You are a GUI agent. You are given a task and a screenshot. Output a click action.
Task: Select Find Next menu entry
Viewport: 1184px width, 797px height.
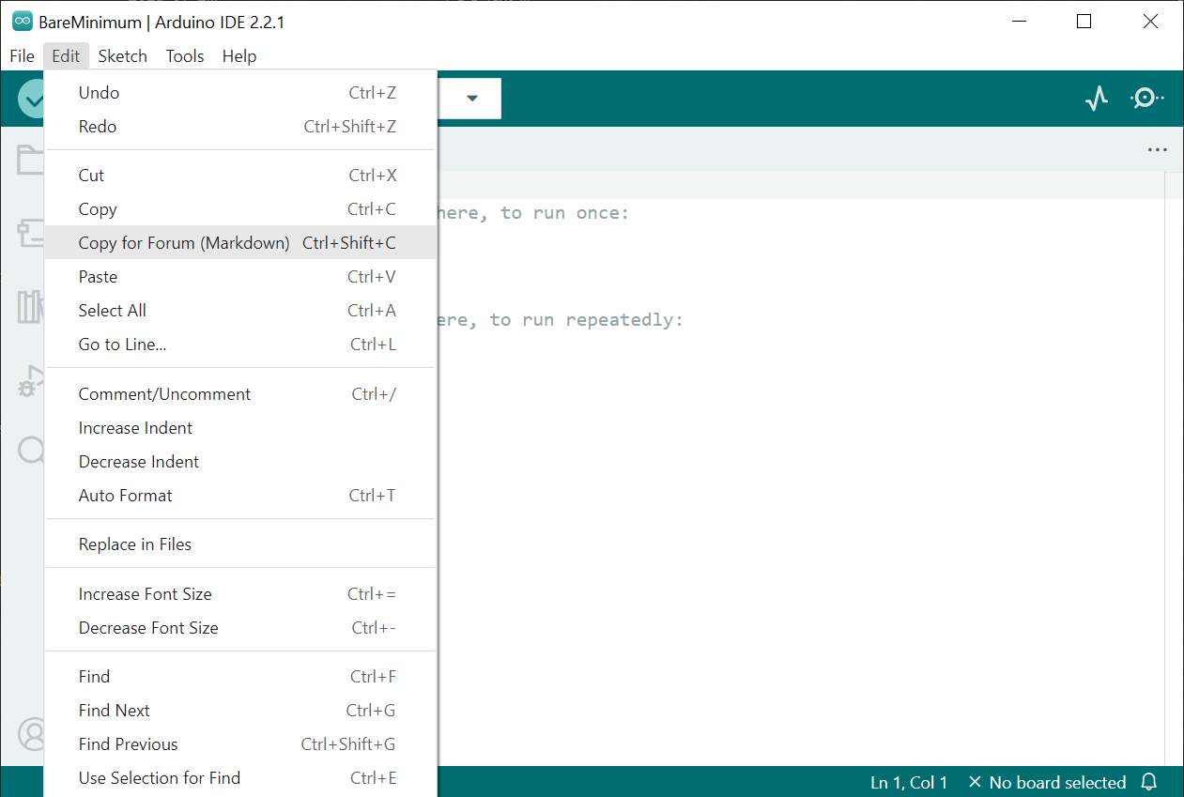[x=240, y=711]
